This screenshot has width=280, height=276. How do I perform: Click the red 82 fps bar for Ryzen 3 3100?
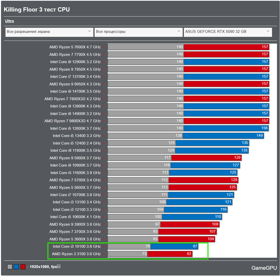pos(170,254)
